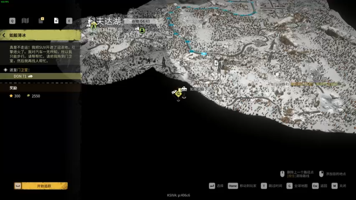Click the 奖励 rewards header
The height and width of the screenshot is (200, 356).
(x=13, y=88)
